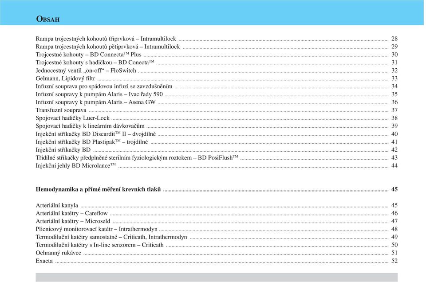Click bold page number 45 of Hemodynamika section
This screenshot has width=426, height=282.
pos(394,189)
